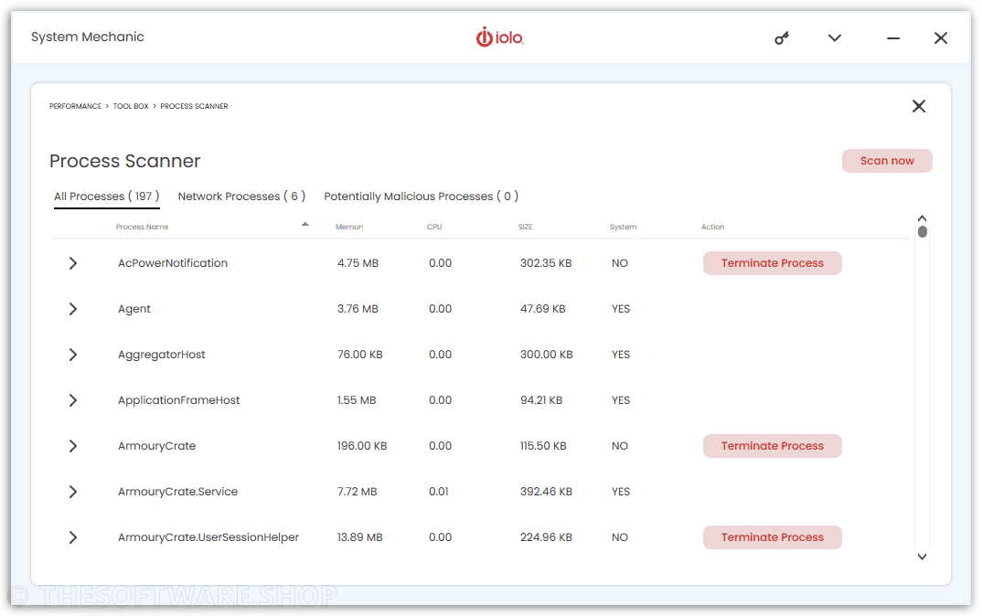Show Potentially Malicious Processes tab
Viewport: 982px width, 616px height.
pos(421,196)
